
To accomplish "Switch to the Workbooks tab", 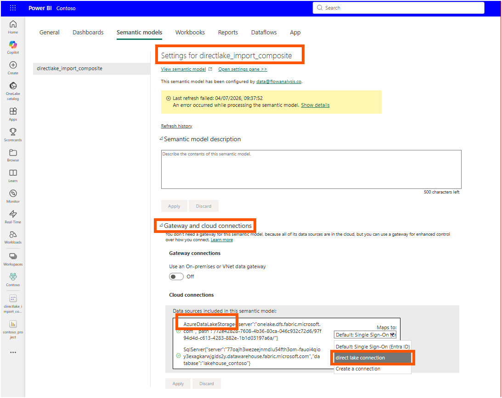I will pos(190,32).
